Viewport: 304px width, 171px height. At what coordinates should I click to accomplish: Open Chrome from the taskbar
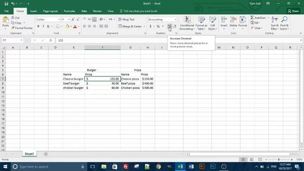tap(158, 167)
